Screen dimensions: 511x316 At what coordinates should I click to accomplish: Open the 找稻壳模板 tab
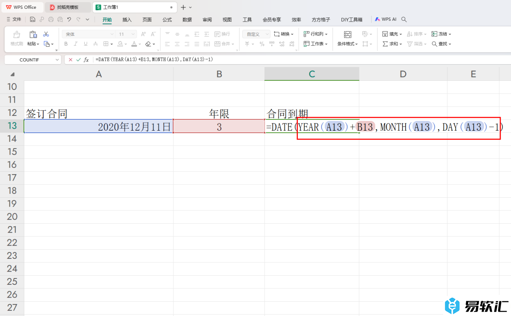pyautogui.click(x=67, y=7)
